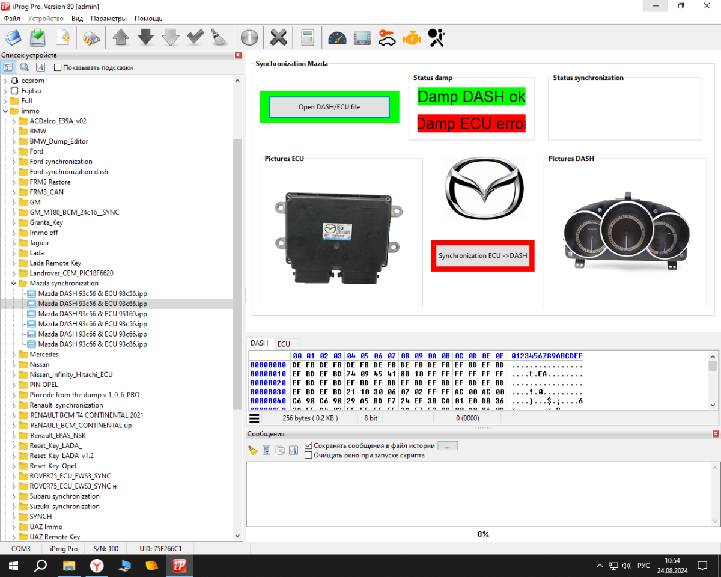Uncheck 'Сохранять сообщения в файл истории'
The image size is (721, 577).
(309, 446)
